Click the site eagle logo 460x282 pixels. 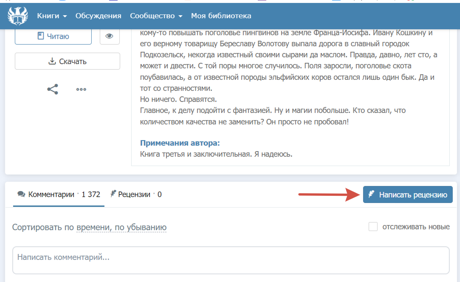point(17,16)
